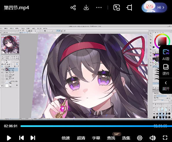This screenshot has width=172, height=142.
Task: Switch to mini window picture-in-picture mode
Action: coord(116,8)
